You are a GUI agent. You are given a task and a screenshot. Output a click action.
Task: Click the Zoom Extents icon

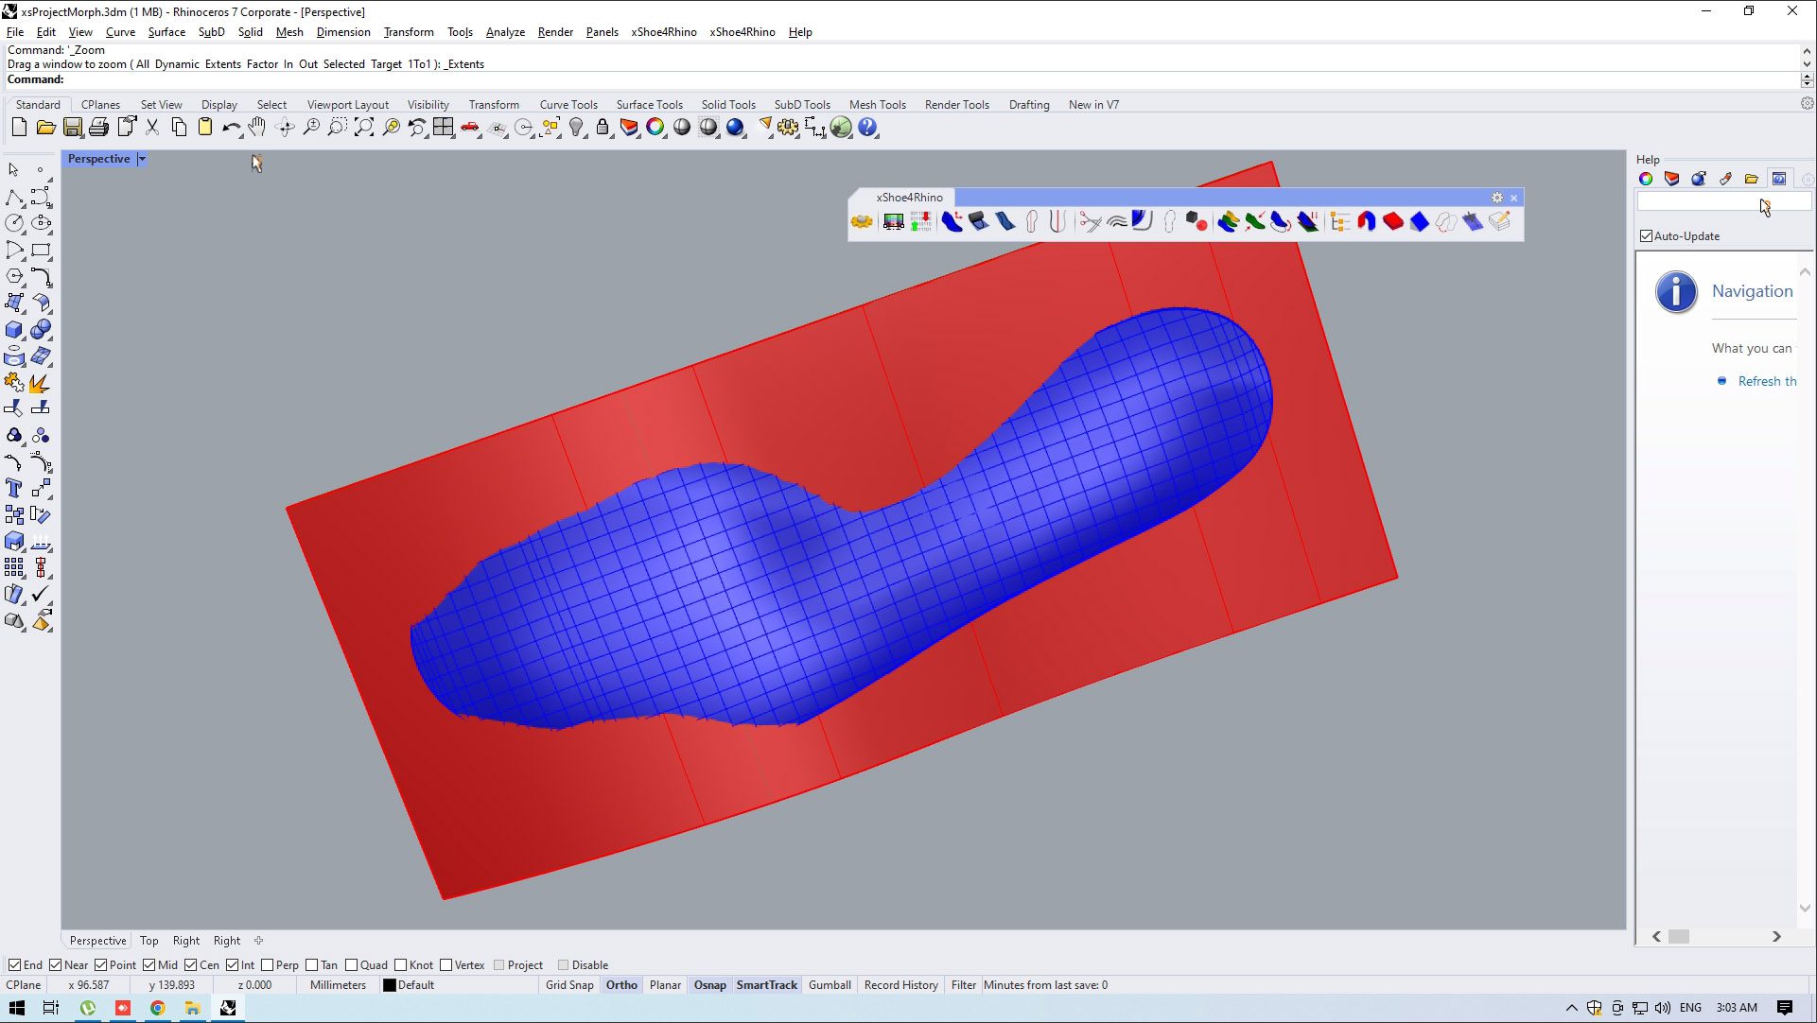click(x=364, y=128)
